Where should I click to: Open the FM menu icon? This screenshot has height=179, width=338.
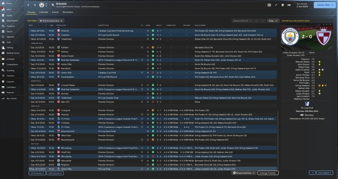click(289, 5)
